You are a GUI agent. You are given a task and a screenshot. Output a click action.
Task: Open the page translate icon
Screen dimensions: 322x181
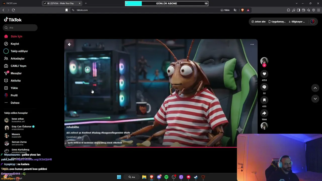coord(235,10)
